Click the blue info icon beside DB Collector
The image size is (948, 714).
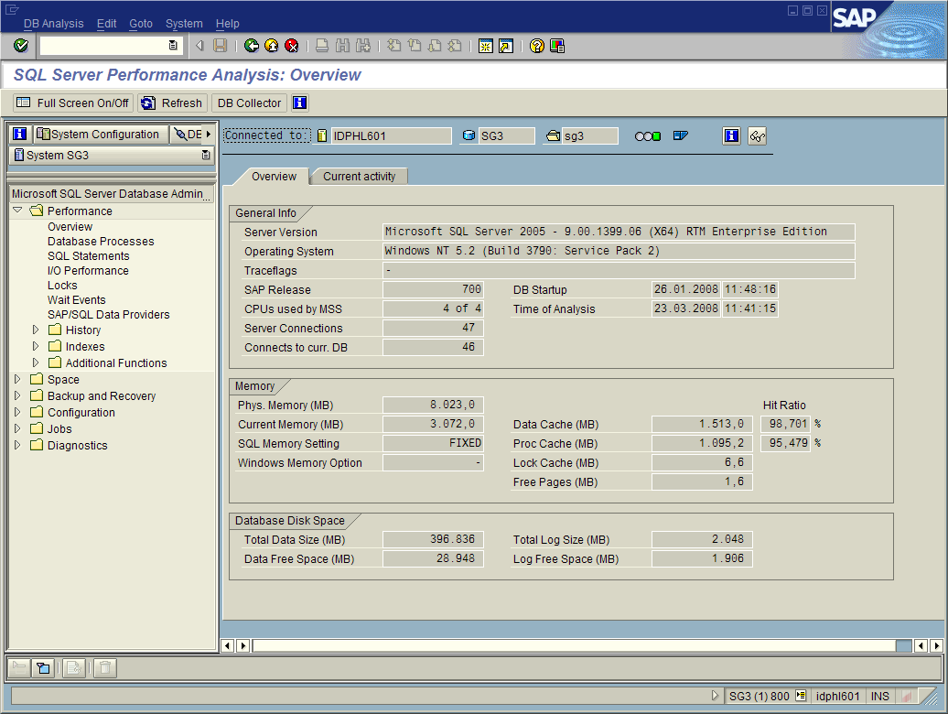pyautogui.click(x=300, y=103)
